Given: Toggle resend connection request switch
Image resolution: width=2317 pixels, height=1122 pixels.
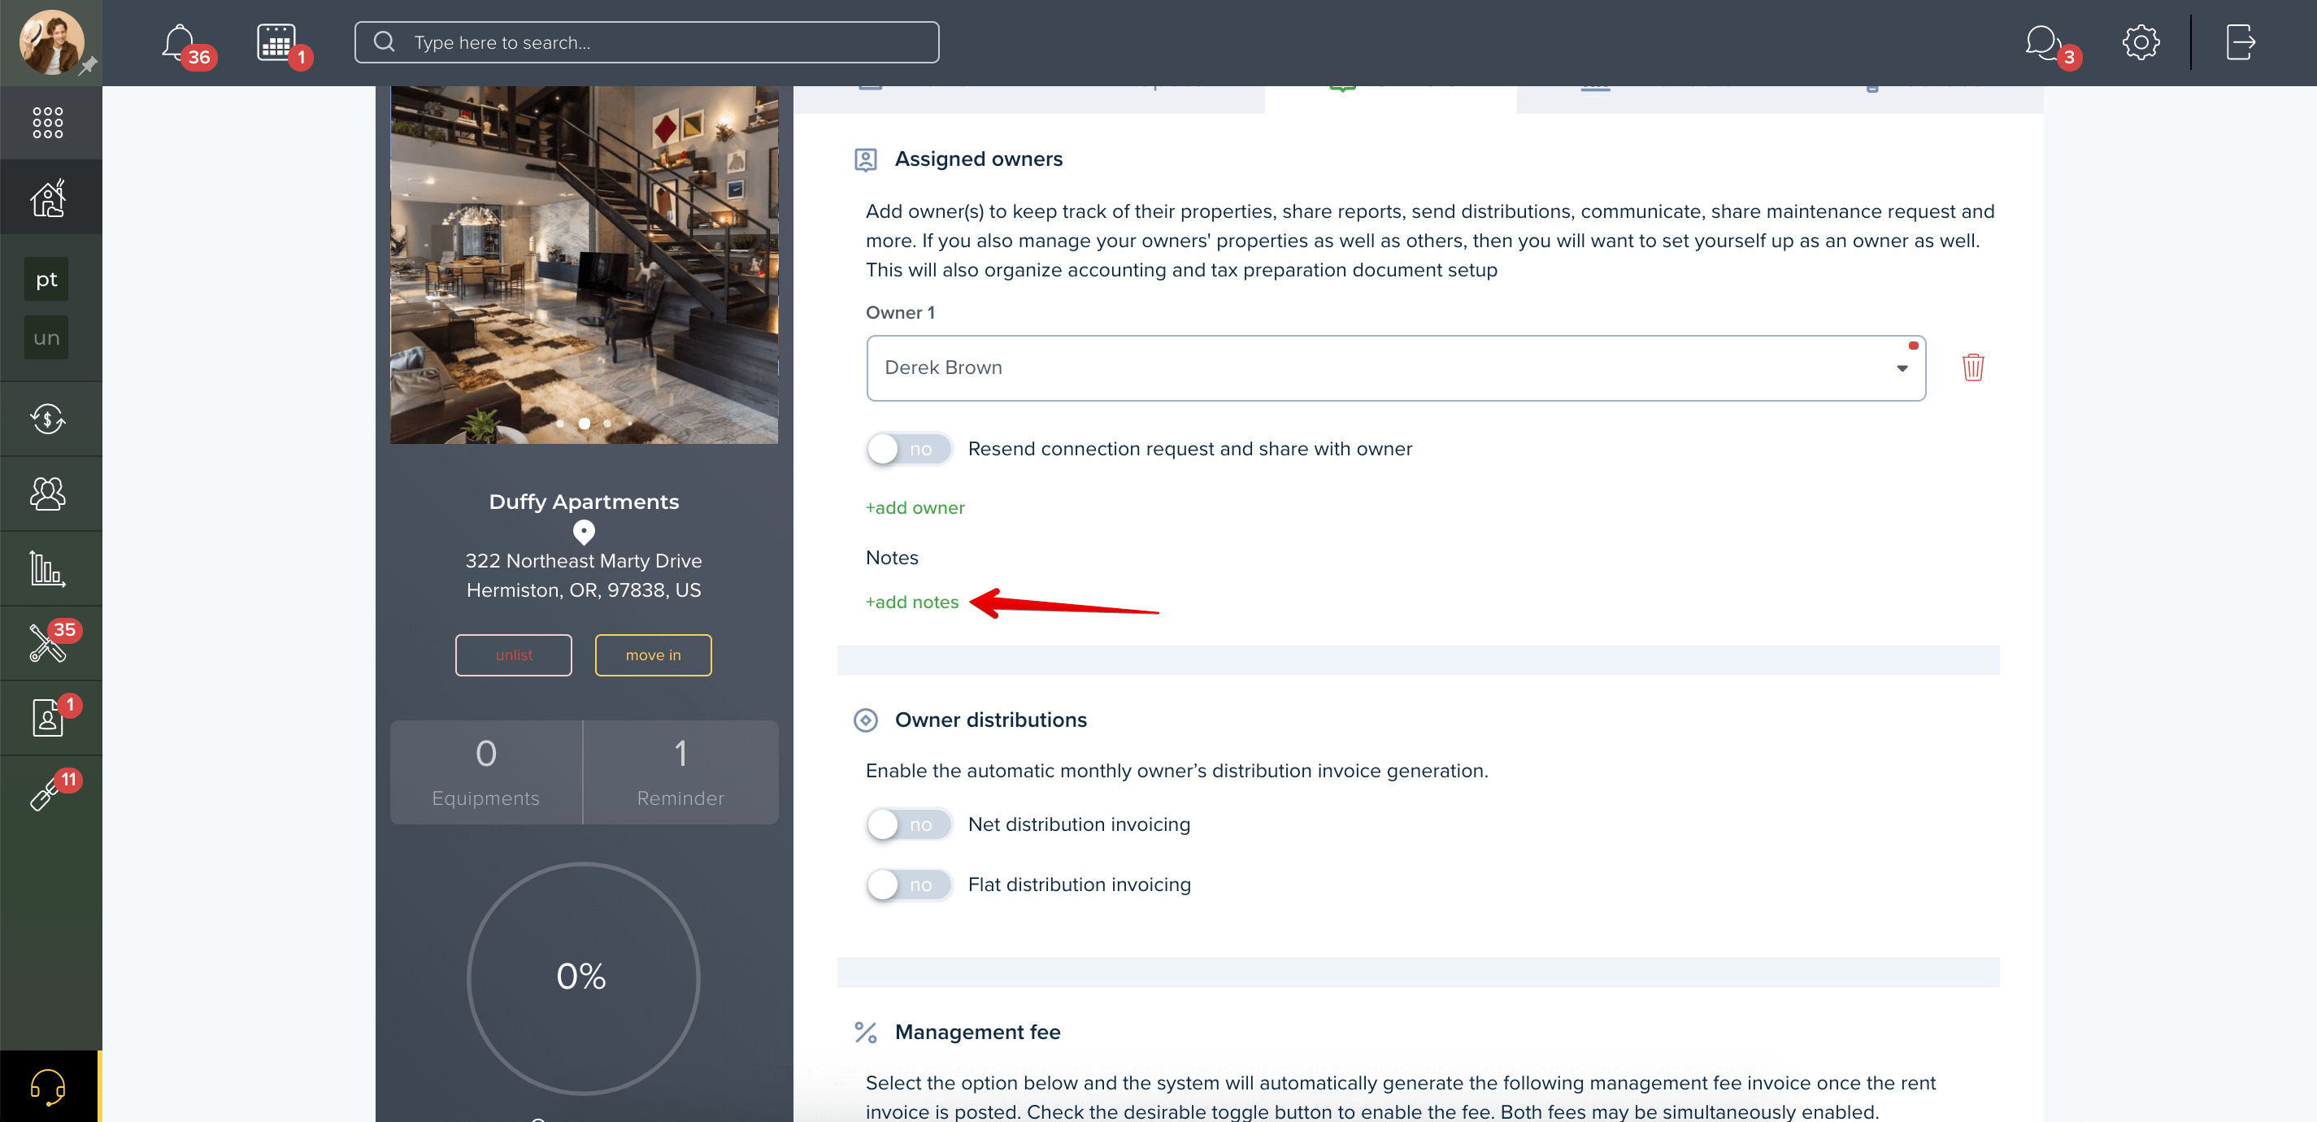Looking at the screenshot, I should coord(908,449).
